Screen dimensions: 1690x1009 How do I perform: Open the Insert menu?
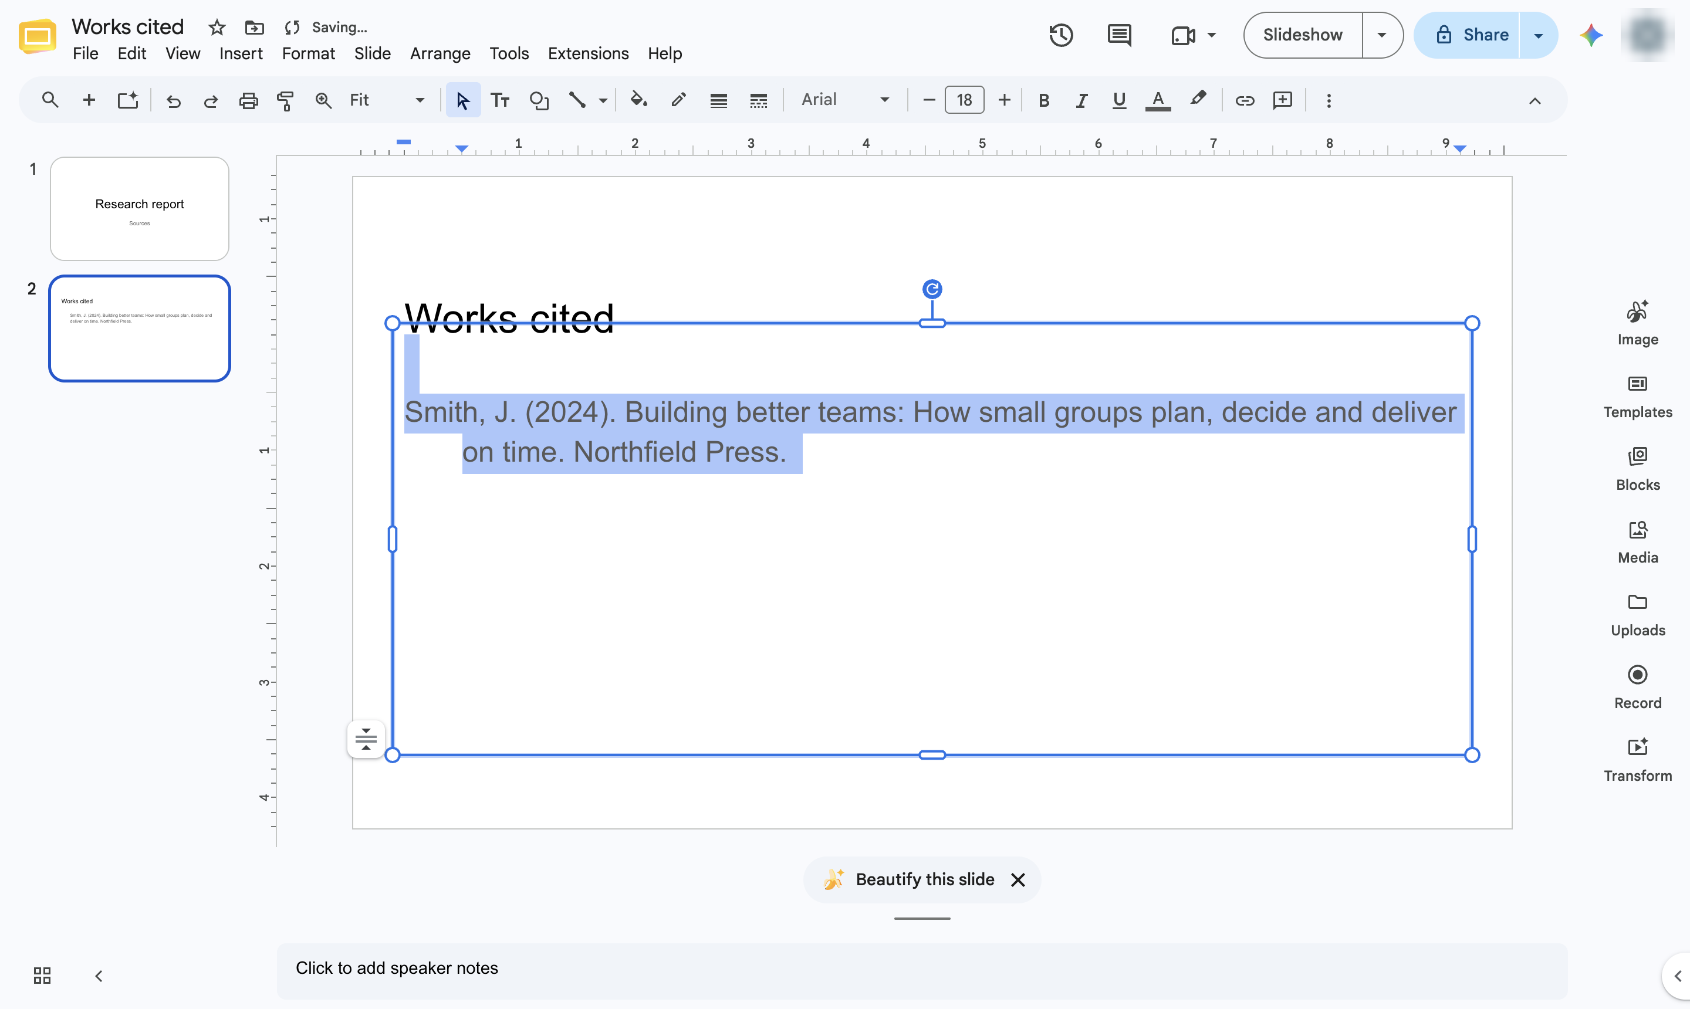[x=241, y=53]
